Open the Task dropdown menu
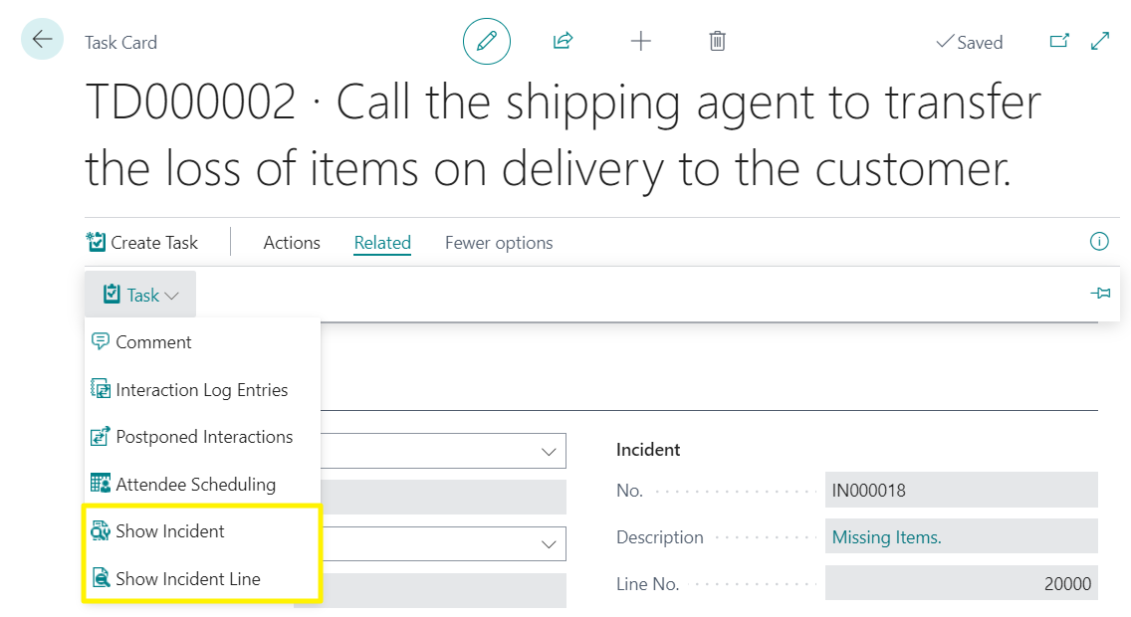This screenshot has width=1131, height=617. [139, 294]
